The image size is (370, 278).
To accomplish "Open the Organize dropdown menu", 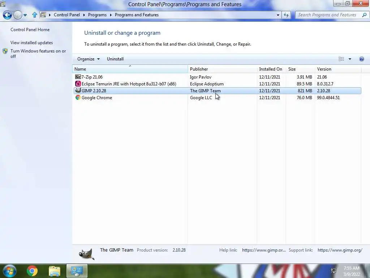I will 89,59.
